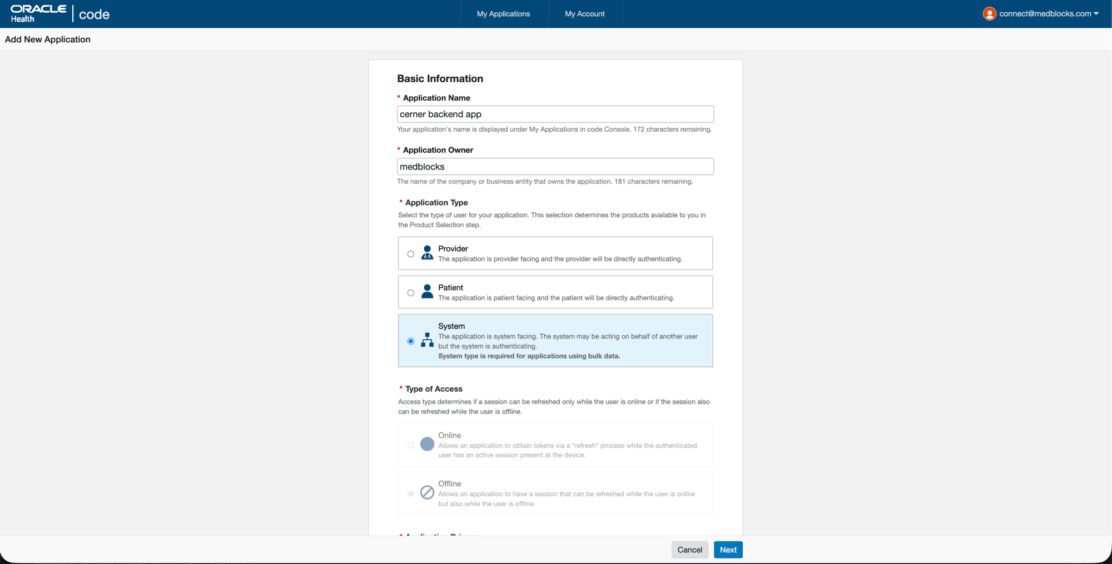
Task: Click the Provider option title text
Action: coord(453,248)
